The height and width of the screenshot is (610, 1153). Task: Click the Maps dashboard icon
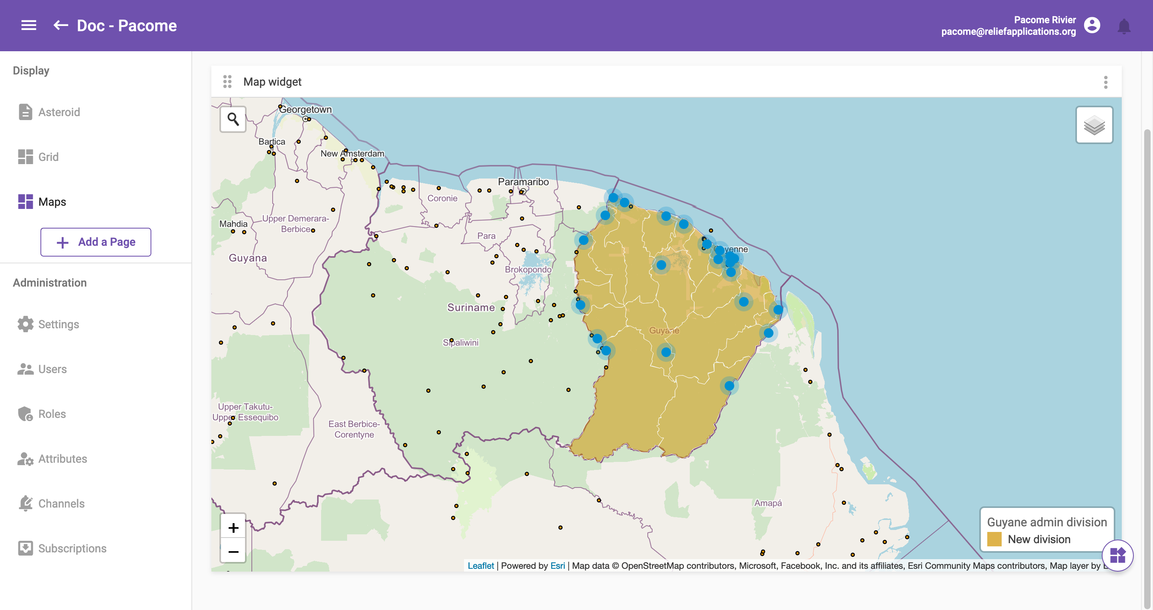(25, 201)
